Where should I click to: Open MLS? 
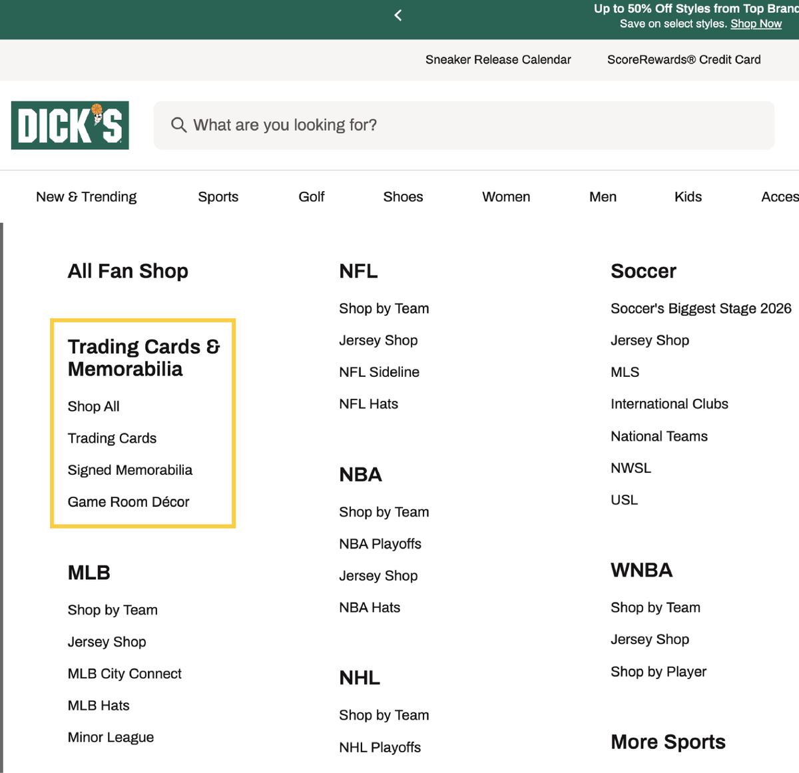(625, 372)
